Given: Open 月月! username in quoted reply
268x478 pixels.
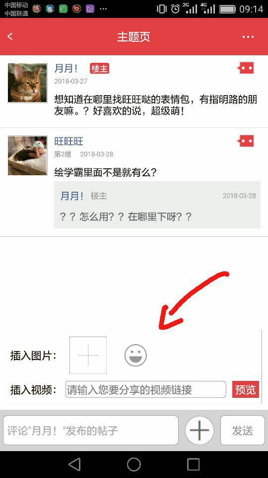Looking at the screenshot, I should (x=71, y=196).
